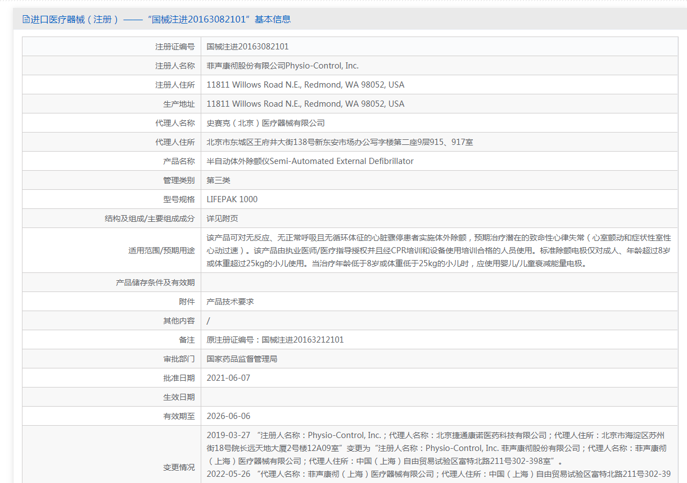
Task: Select the registrant name cell with Physio-Control, Inc.
Action: pyautogui.click(x=282, y=66)
